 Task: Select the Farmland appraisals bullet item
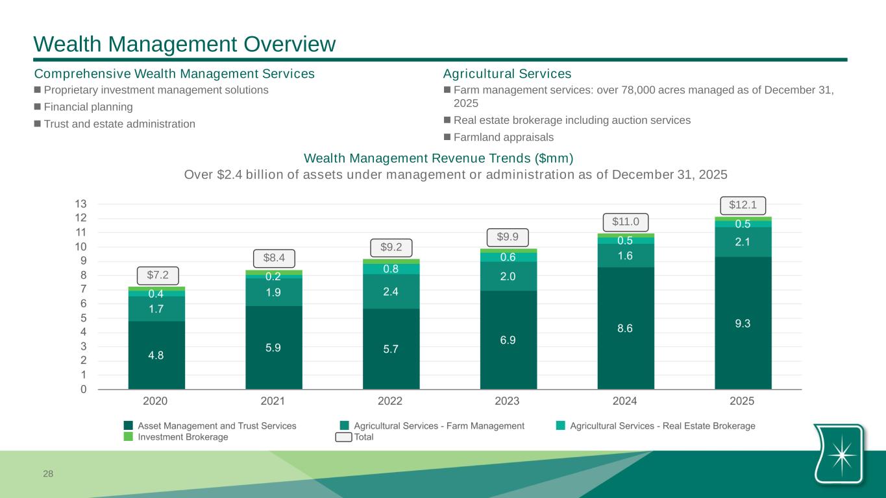click(x=504, y=137)
